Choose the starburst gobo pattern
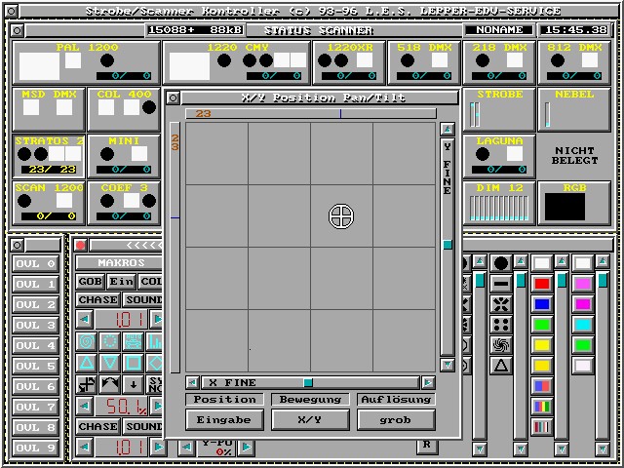This screenshot has height=468, width=624. pyautogui.click(x=500, y=304)
